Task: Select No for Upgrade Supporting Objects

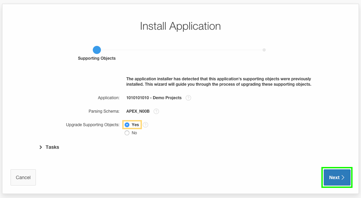Action: 127,133
